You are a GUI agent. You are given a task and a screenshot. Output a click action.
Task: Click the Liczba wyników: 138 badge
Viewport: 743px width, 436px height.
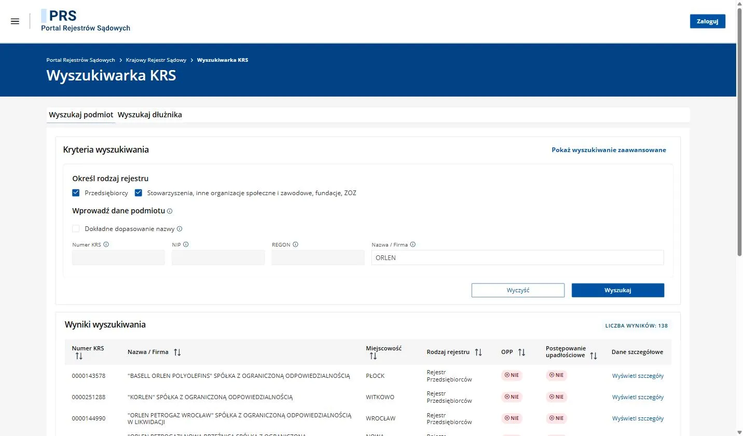[637, 326]
